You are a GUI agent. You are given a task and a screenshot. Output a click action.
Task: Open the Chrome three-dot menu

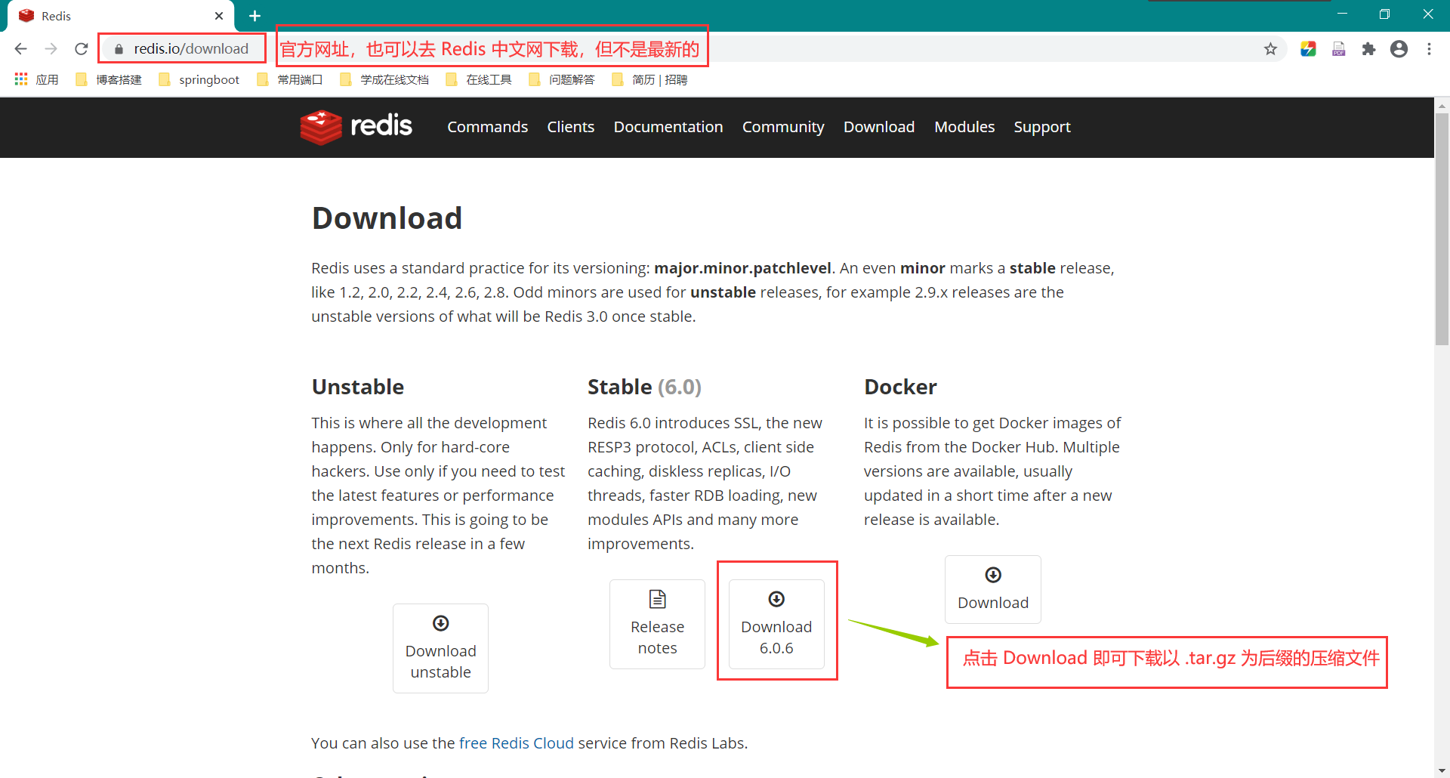coord(1429,49)
